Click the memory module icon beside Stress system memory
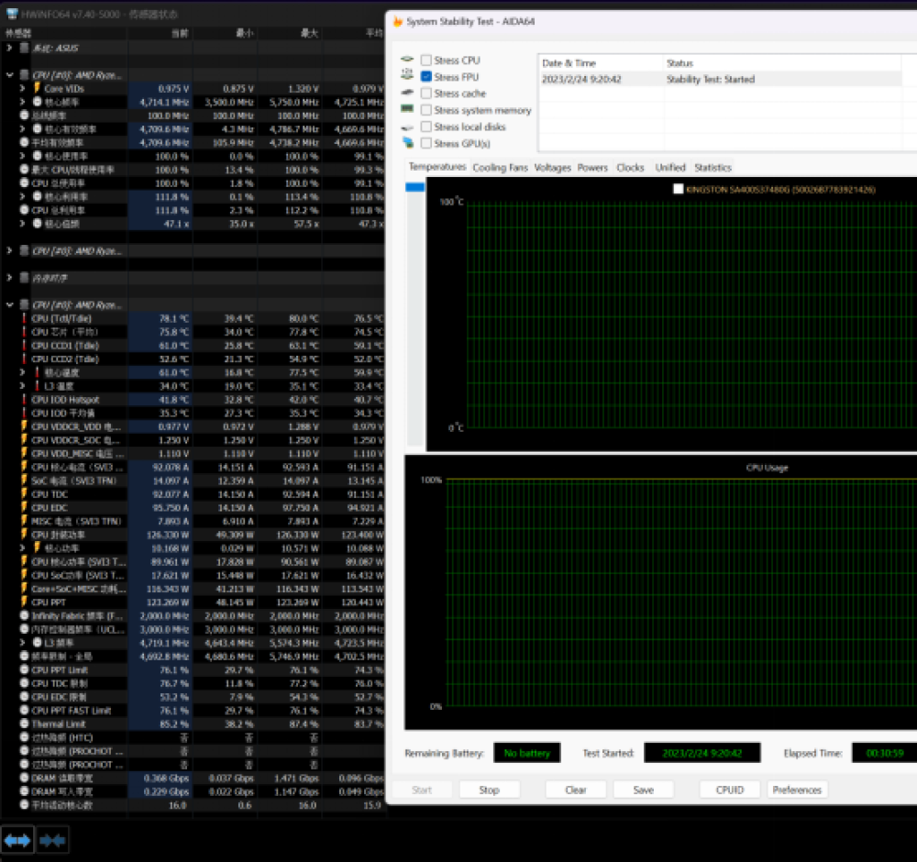917x862 pixels. tap(407, 110)
